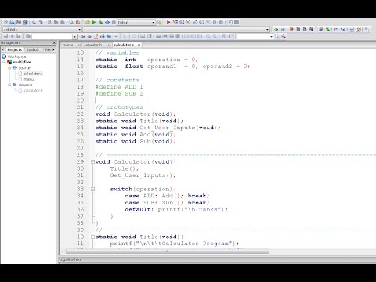Viewport: 376px width, 282px height.
Task: Click the Undo arrow icon
Action: pyautogui.click(x=34, y=23)
